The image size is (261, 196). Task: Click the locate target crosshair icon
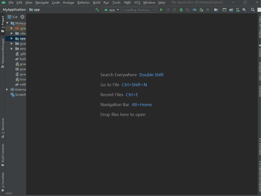(x=22, y=17)
